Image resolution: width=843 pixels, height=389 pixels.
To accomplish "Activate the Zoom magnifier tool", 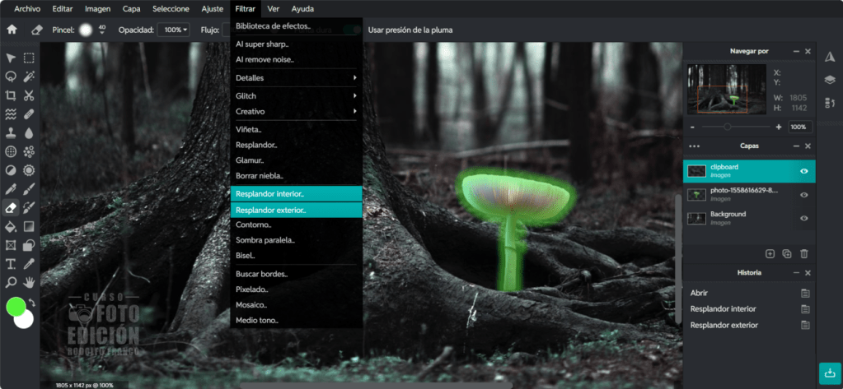I will tap(11, 282).
